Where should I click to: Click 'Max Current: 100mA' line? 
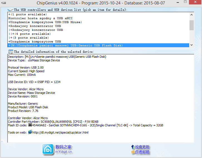click(x=22, y=75)
